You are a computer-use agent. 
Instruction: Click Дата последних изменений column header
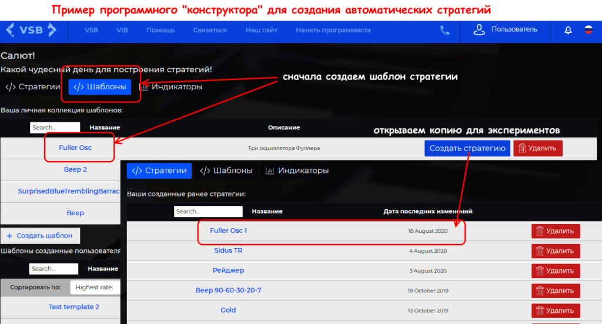pos(428,212)
